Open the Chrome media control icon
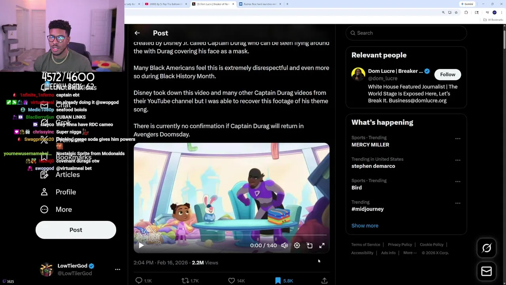This screenshot has width=506, height=285. tap(487, 13)
